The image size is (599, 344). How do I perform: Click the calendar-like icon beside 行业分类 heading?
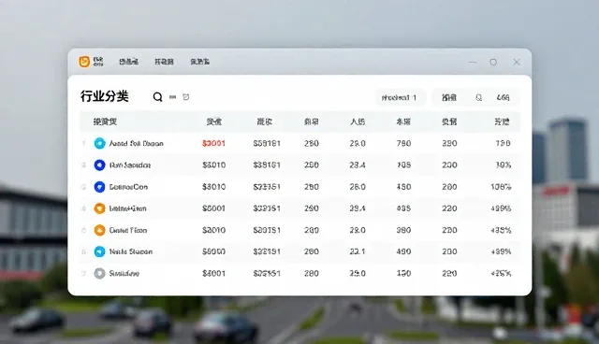[x=186, y=97]
